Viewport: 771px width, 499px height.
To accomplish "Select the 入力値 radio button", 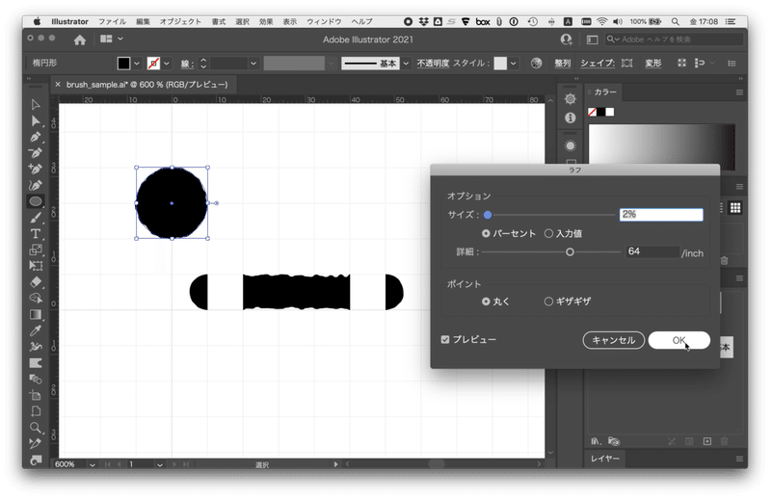I will click(548, 233).
